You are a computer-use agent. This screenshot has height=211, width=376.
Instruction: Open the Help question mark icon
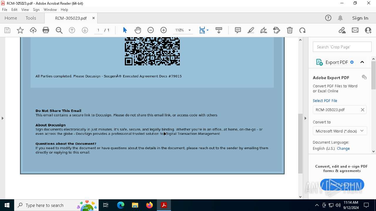[x=328, y=18]
